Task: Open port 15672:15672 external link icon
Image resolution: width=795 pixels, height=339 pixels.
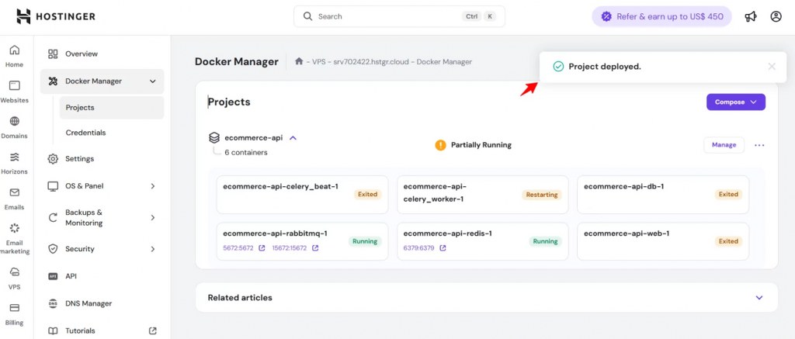Action: coord(315,248)
